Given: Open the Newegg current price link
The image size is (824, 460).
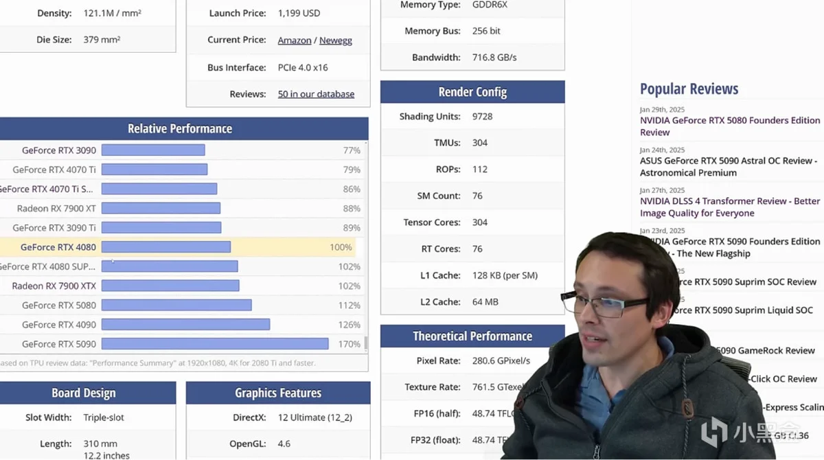Looking at the screenshot, I should 335,41.
